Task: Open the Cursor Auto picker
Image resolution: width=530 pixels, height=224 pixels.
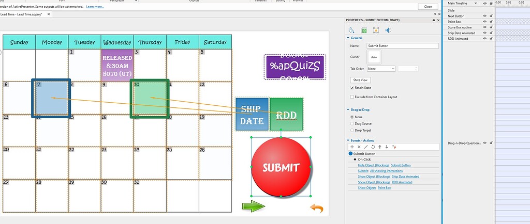Action: tap(374, 57)
